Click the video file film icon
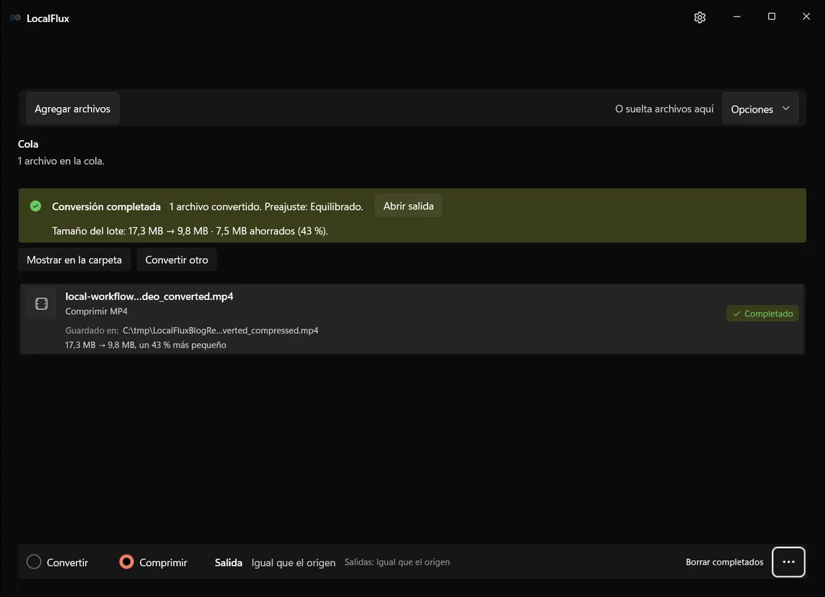Screen dimensions: 825x597 pyautogui.click(x=41, y=304)
